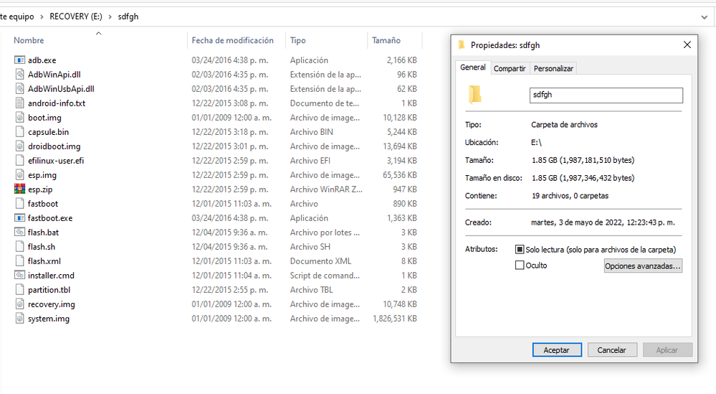Click the folder icon in Properties dialog
Image resolution: width=716 pixels, height=394 pixels.
pyautogui.click(x=474, y=95)
